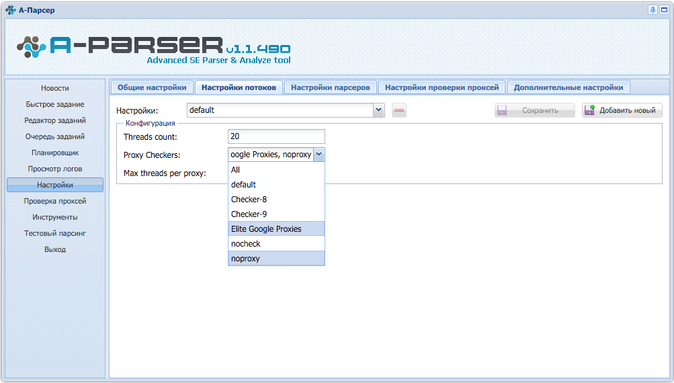Open Планировщик in the sidebar
Viewport: 674px width, 383px height.
[55, 153]
